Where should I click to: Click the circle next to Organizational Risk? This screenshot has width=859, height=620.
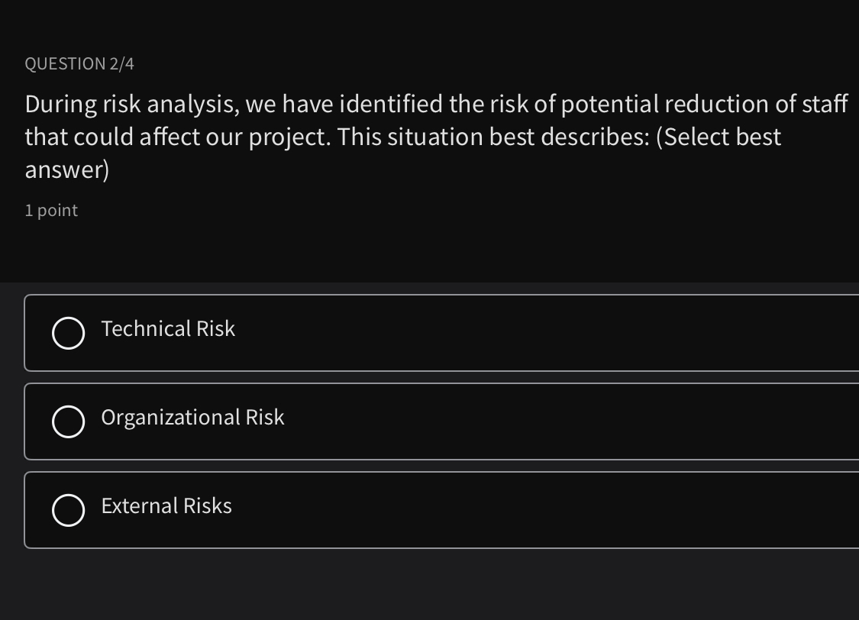point(69,421)
